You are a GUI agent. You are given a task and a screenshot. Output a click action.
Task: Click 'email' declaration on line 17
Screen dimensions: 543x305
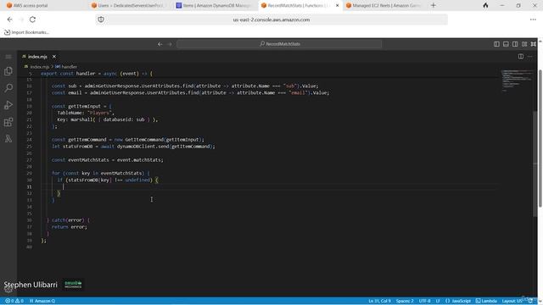(x=75, y=92)
